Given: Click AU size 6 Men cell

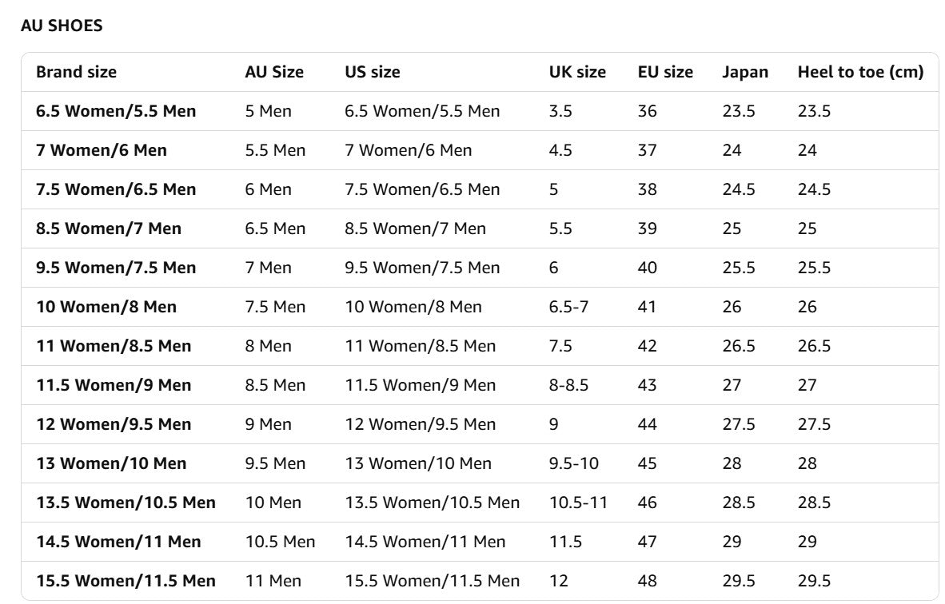Looking at the screenshot, I should (269, 189).
